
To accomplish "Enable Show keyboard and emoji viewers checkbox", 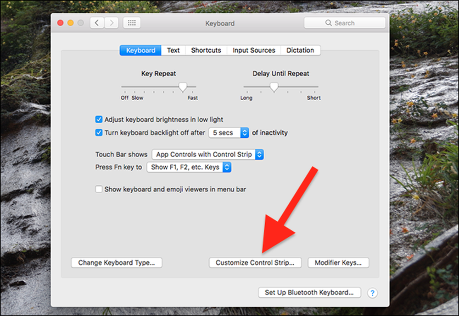I will tap(99, 189).
